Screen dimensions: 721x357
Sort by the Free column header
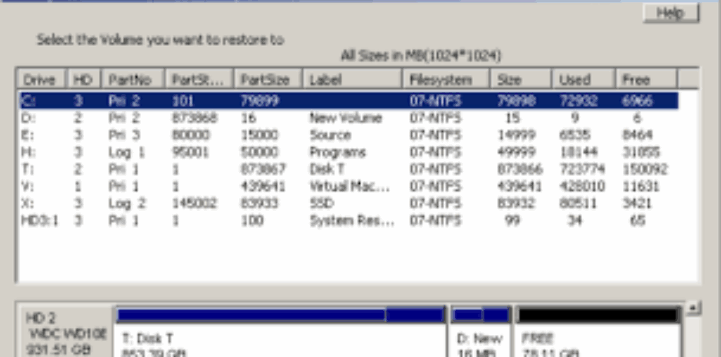coord(646,79)
